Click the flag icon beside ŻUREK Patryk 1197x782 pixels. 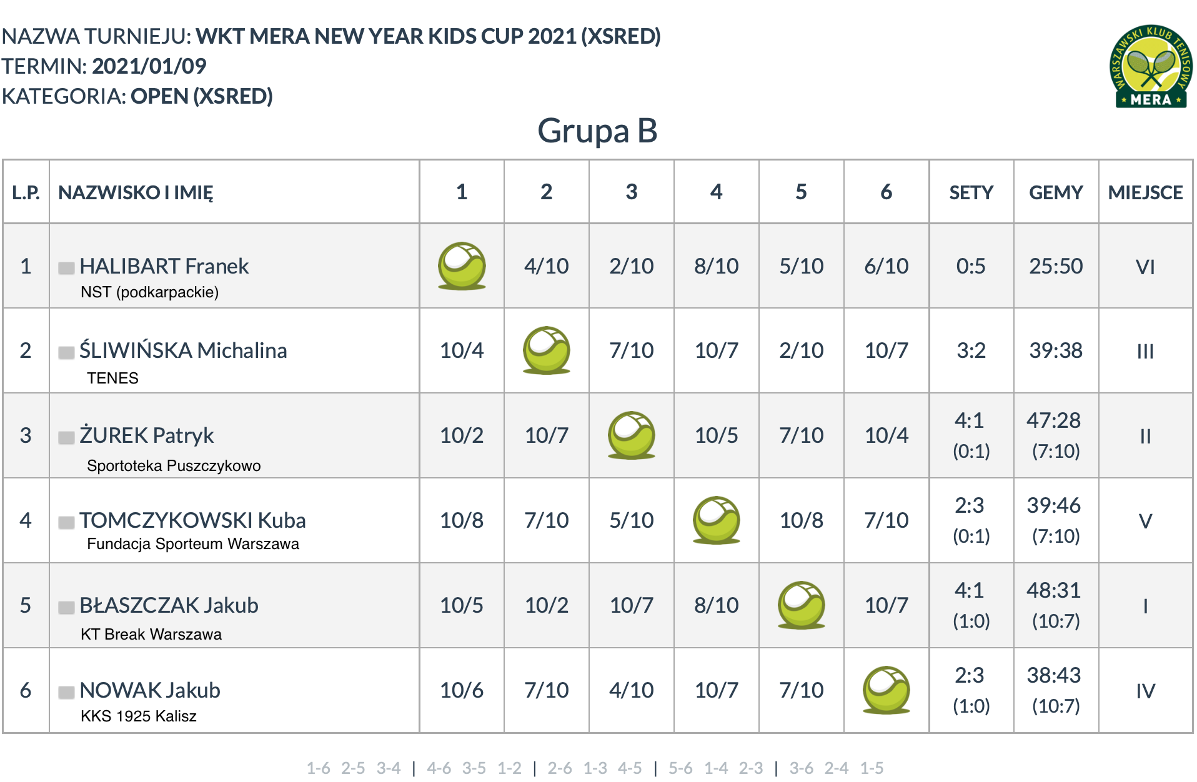(x=66, y=437)
